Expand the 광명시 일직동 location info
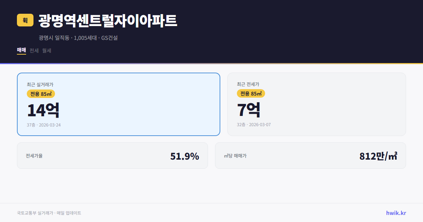 53,38
